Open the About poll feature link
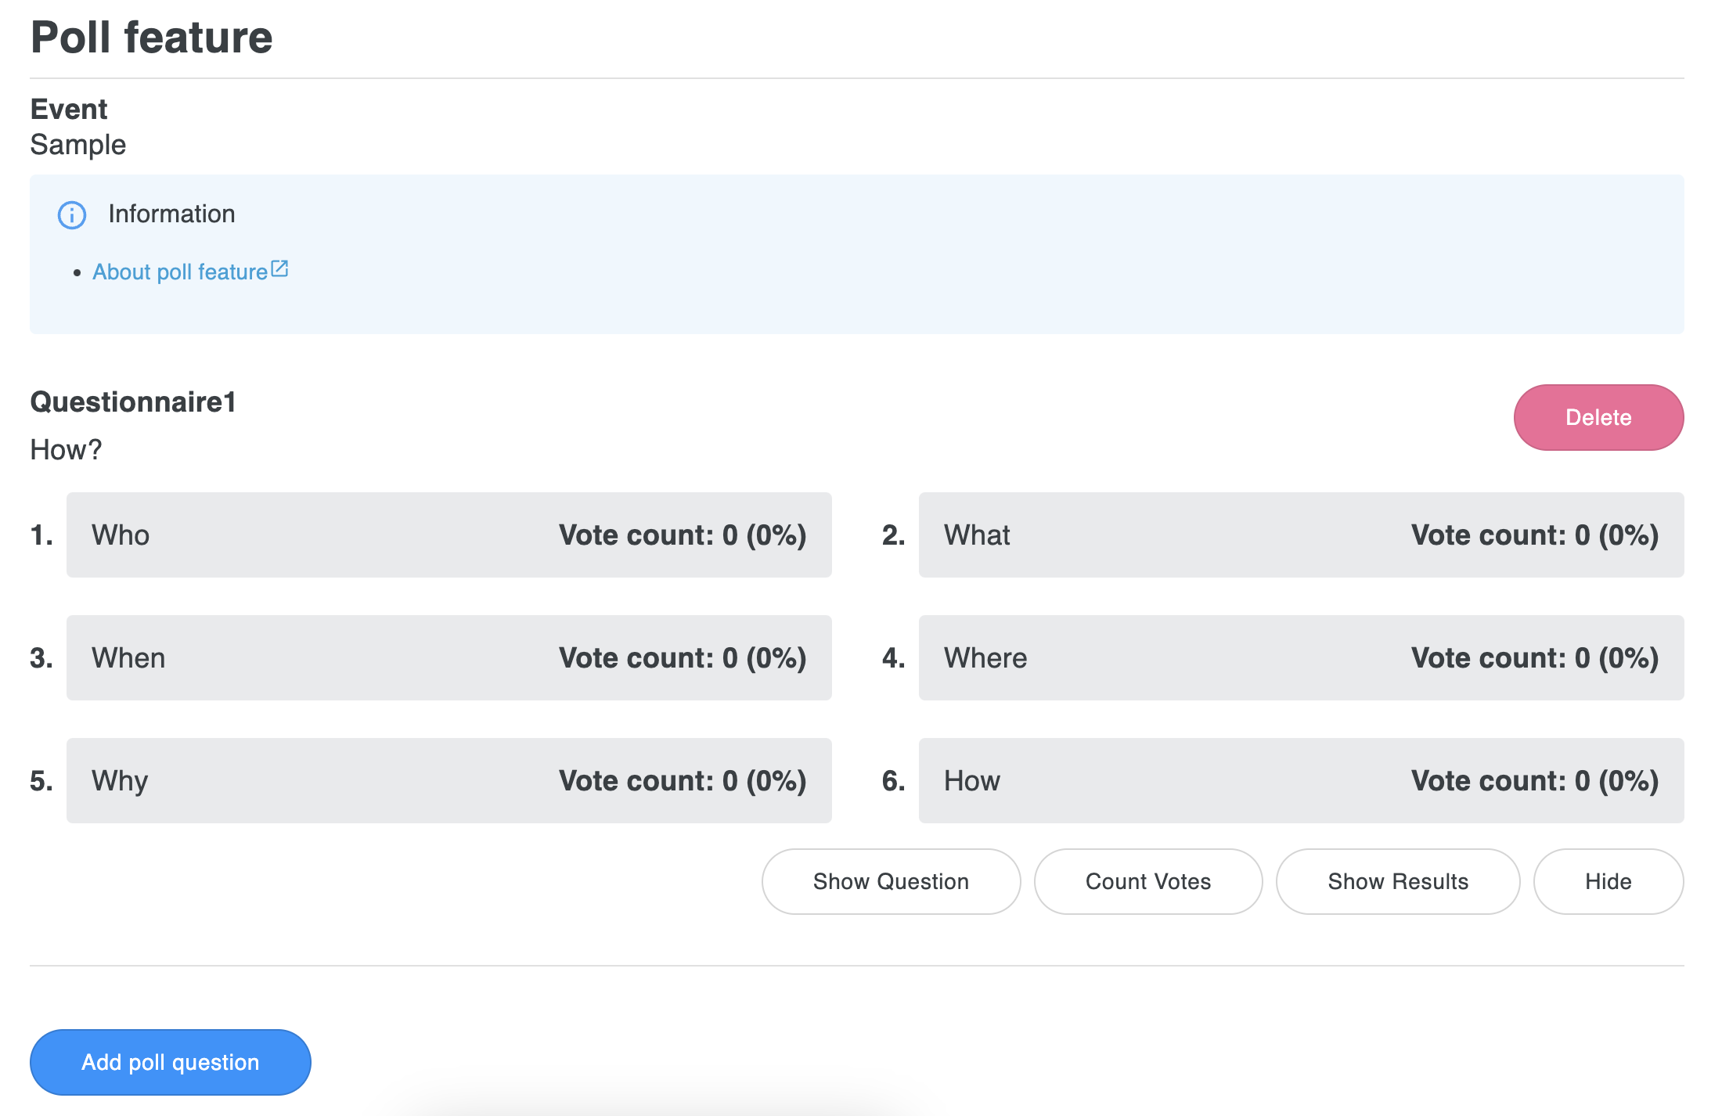 (x=180, y=272)
